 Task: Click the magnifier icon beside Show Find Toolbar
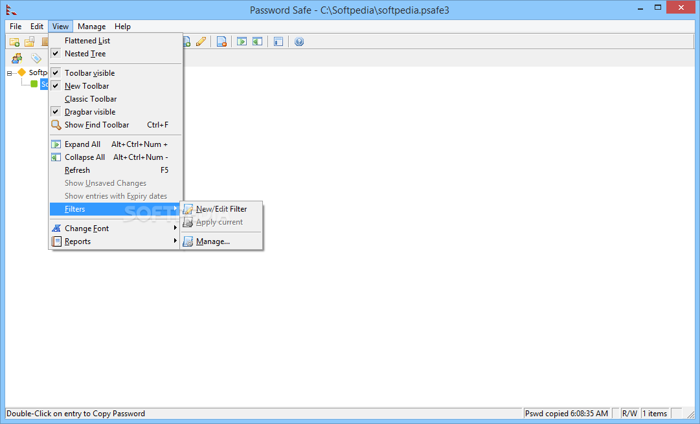coord(56,125)
